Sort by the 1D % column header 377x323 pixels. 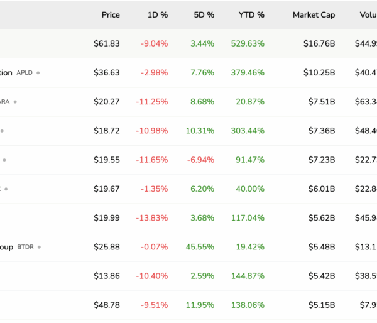[157, 14]
